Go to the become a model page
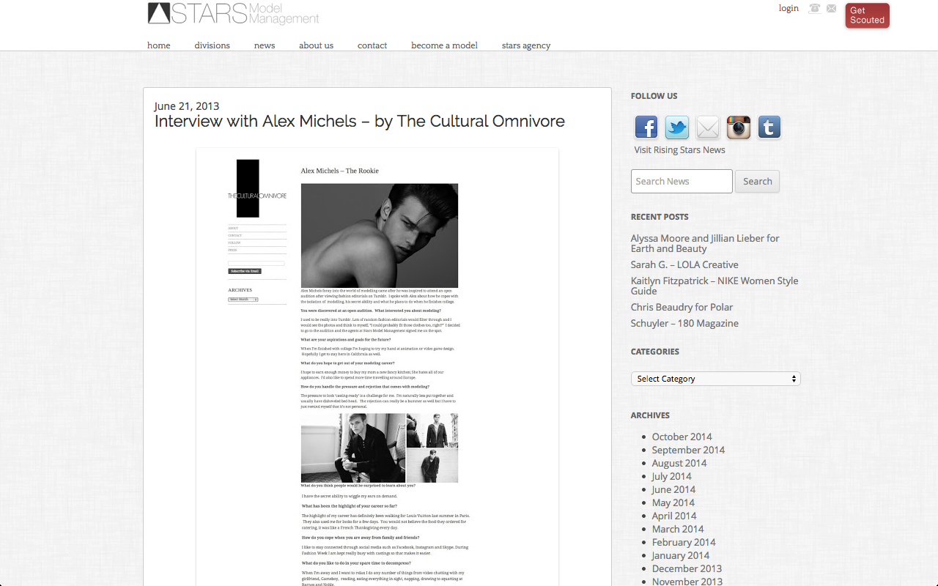 tap(444, 45)
